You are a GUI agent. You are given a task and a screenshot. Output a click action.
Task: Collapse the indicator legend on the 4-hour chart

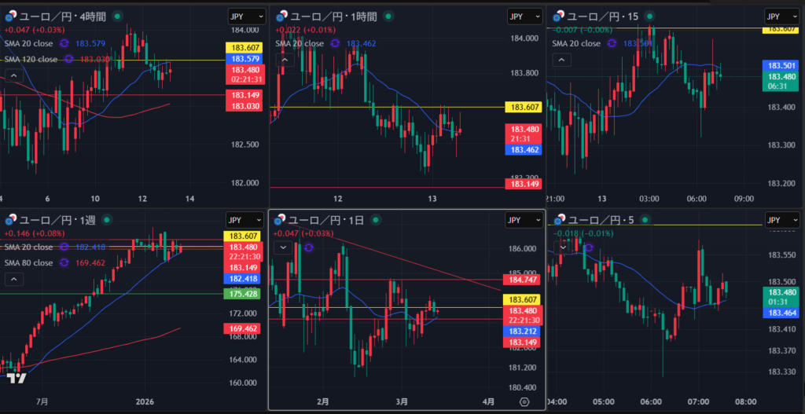click(13, 75)
